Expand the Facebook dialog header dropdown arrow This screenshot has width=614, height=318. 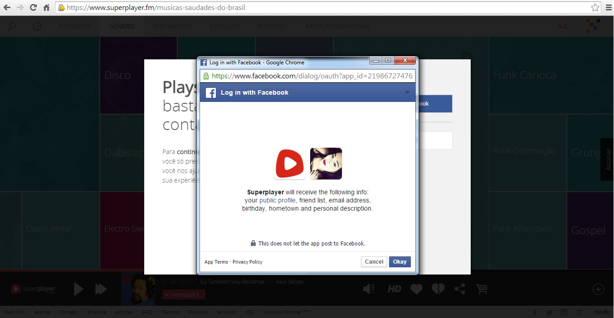pyautogui.click(x=407, y=92)
